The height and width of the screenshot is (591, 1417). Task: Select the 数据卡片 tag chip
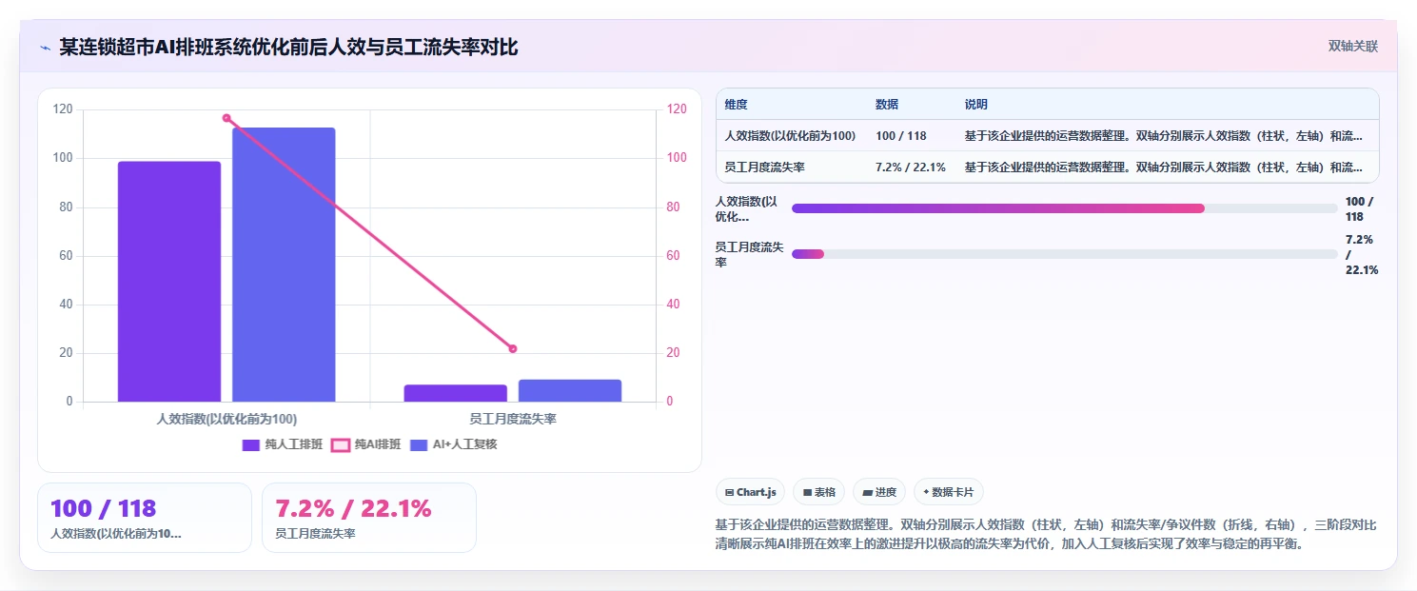948,492
